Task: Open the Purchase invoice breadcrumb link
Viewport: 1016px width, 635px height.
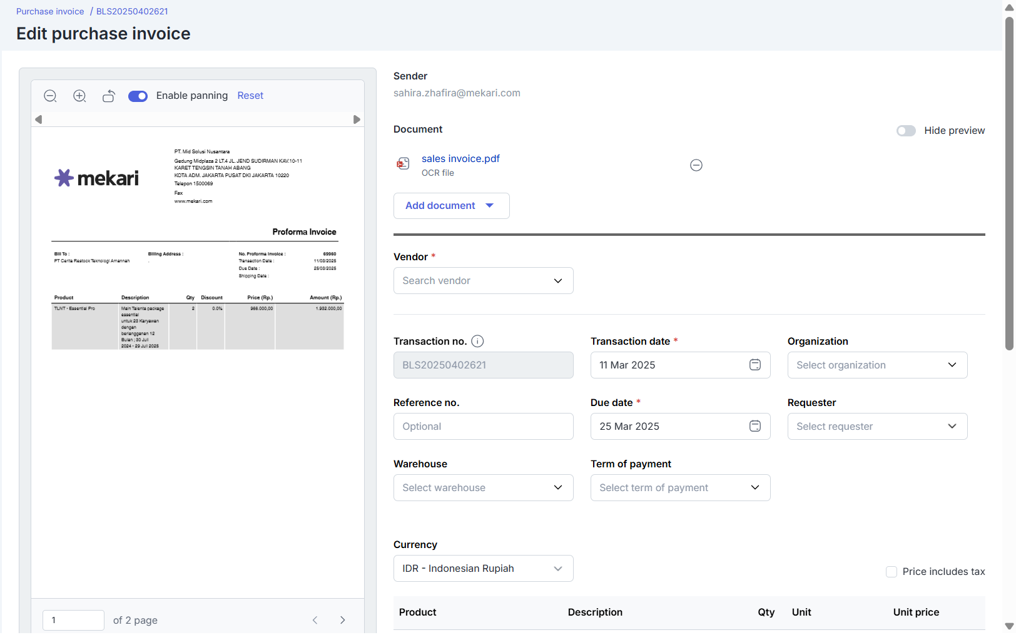Action: tap(50, 11)
